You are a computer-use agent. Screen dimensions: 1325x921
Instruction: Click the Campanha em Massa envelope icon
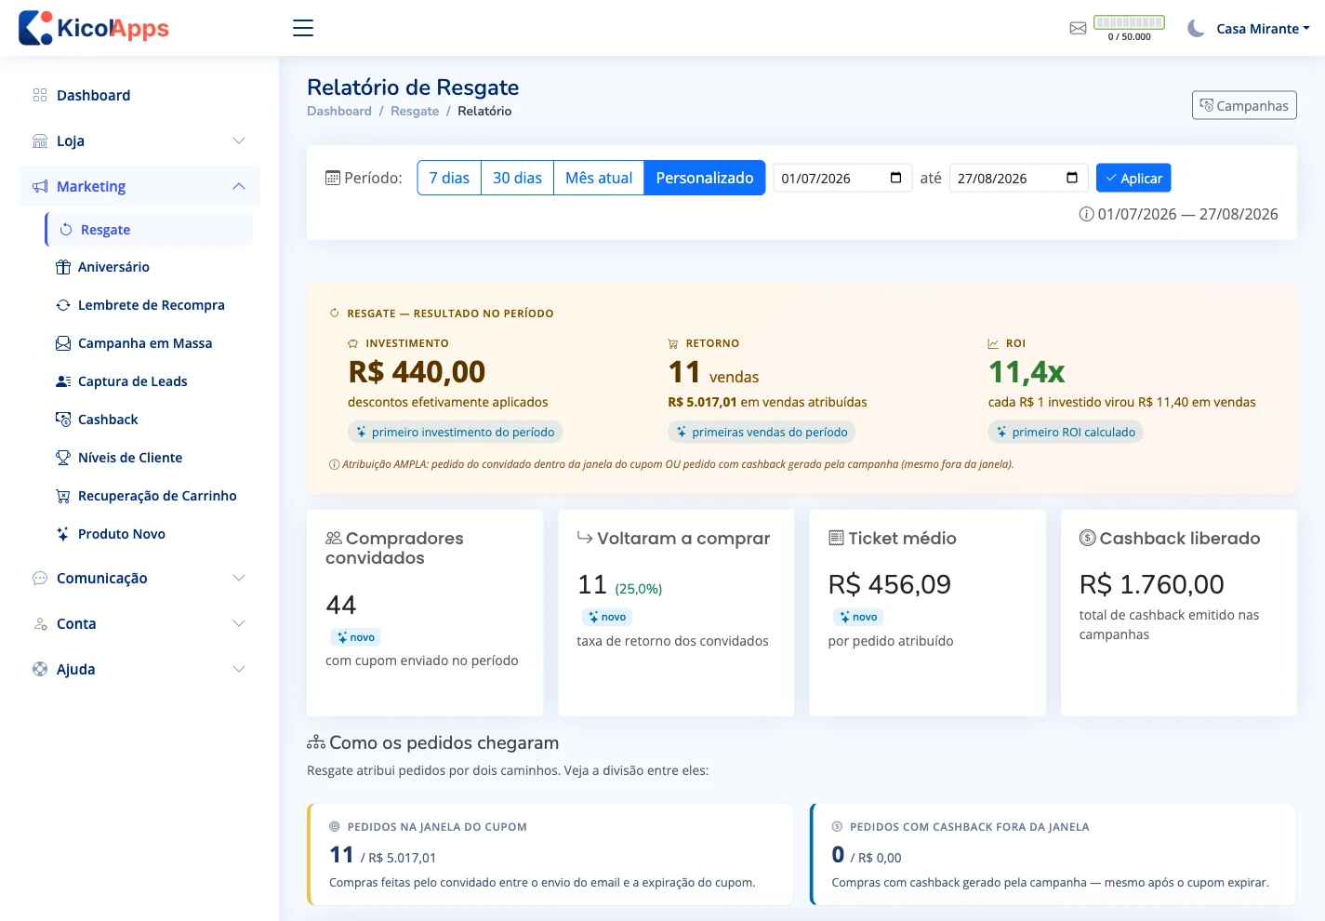[x=63, y=343]
